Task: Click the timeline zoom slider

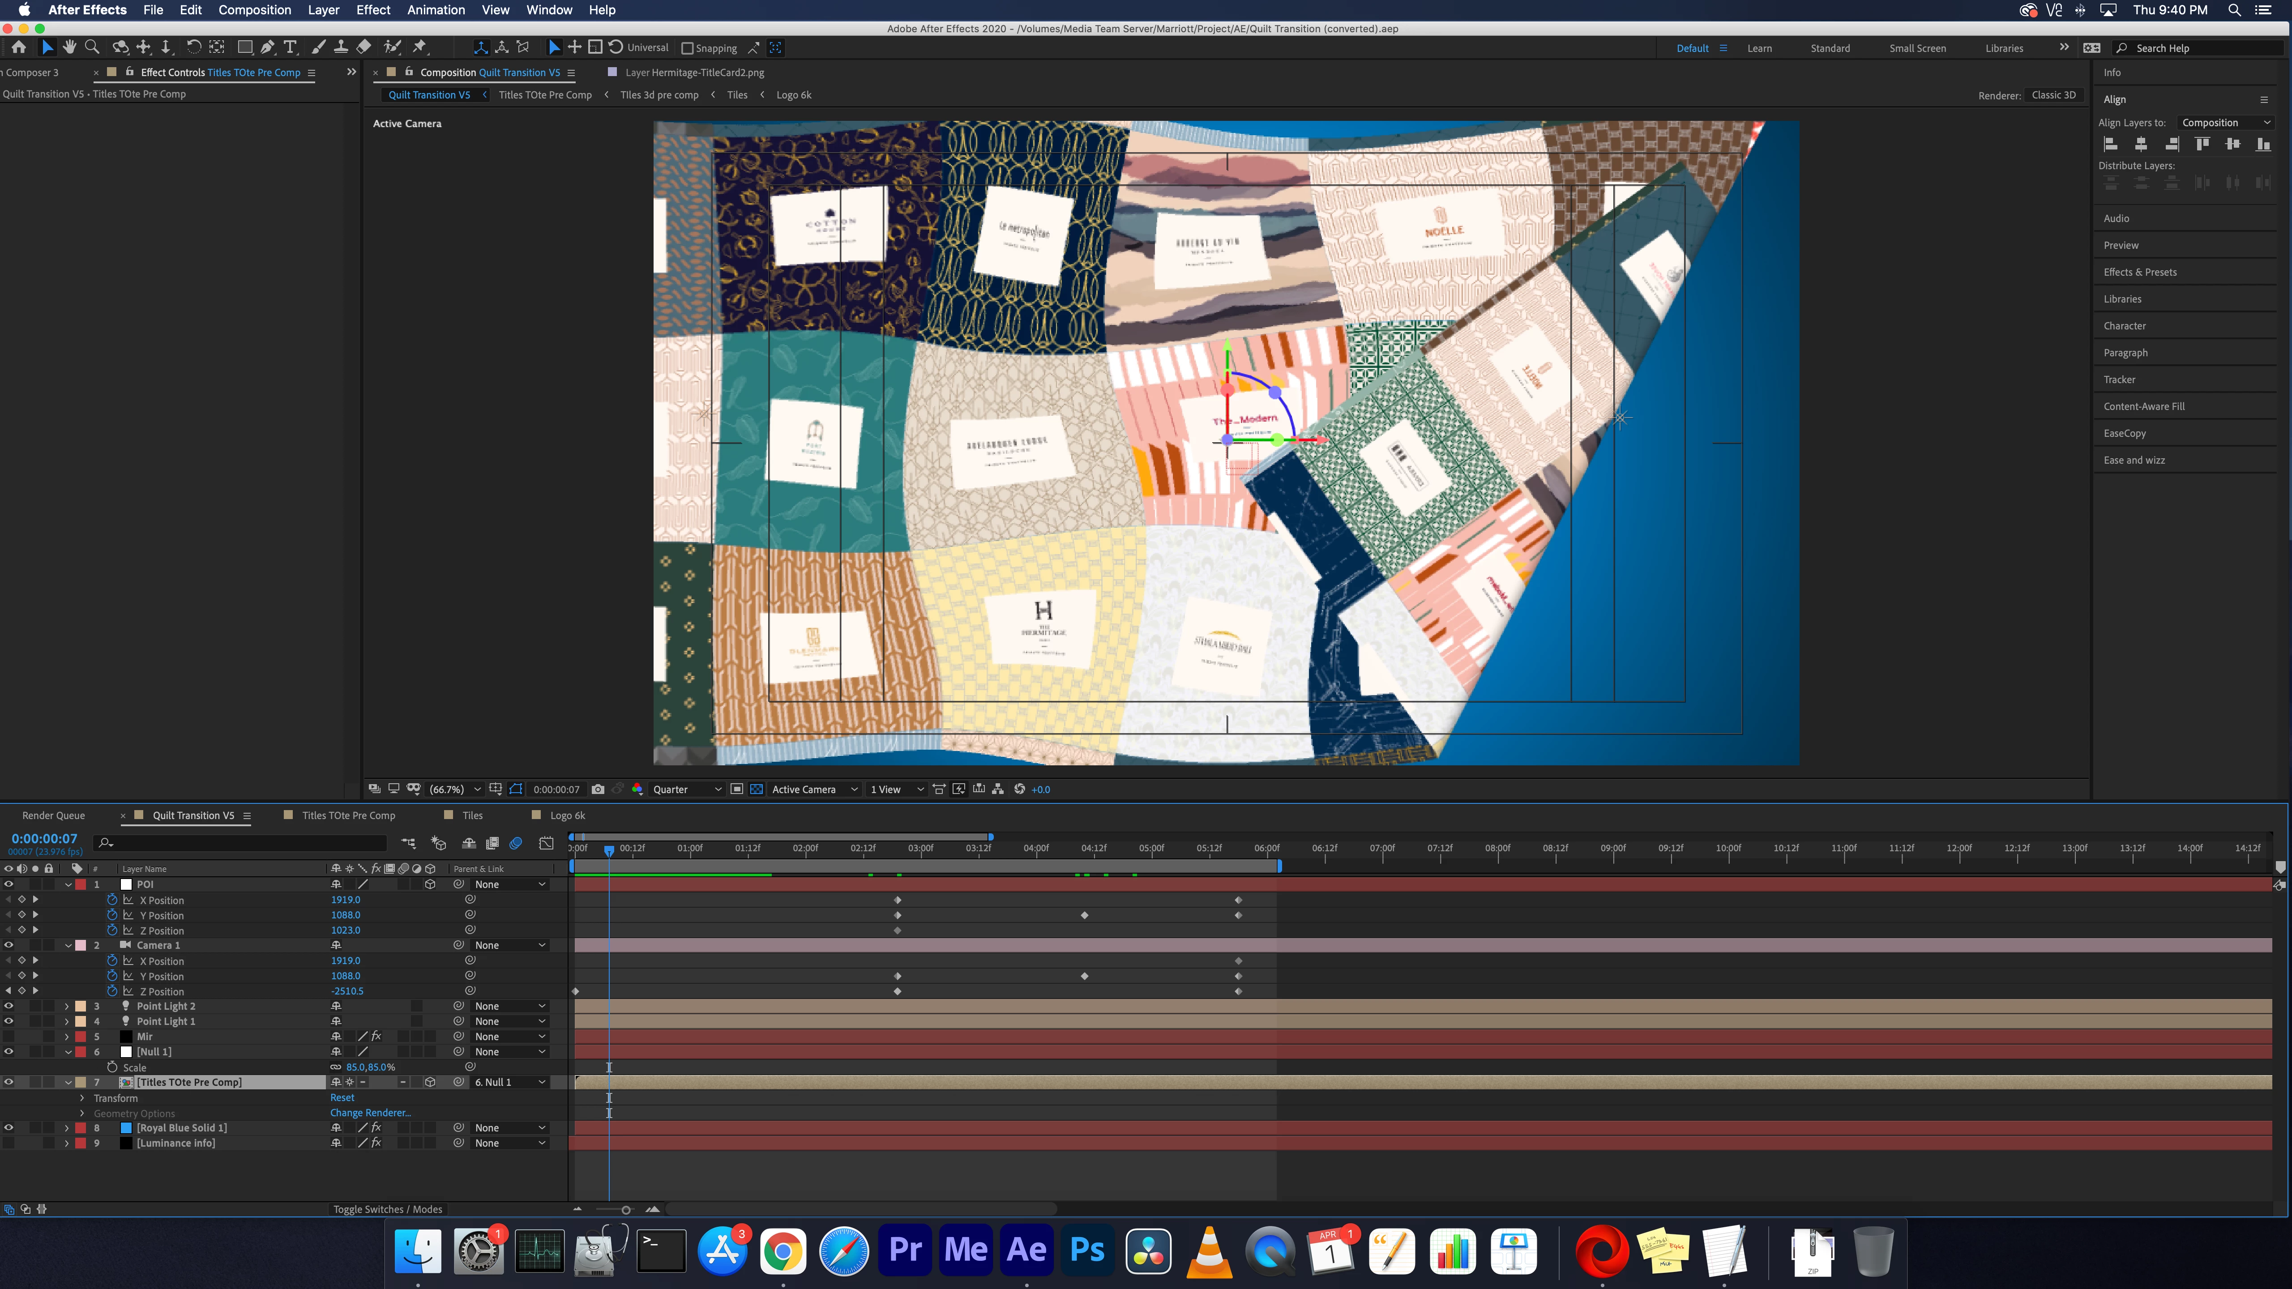Action: click(x=625, y=1210)
